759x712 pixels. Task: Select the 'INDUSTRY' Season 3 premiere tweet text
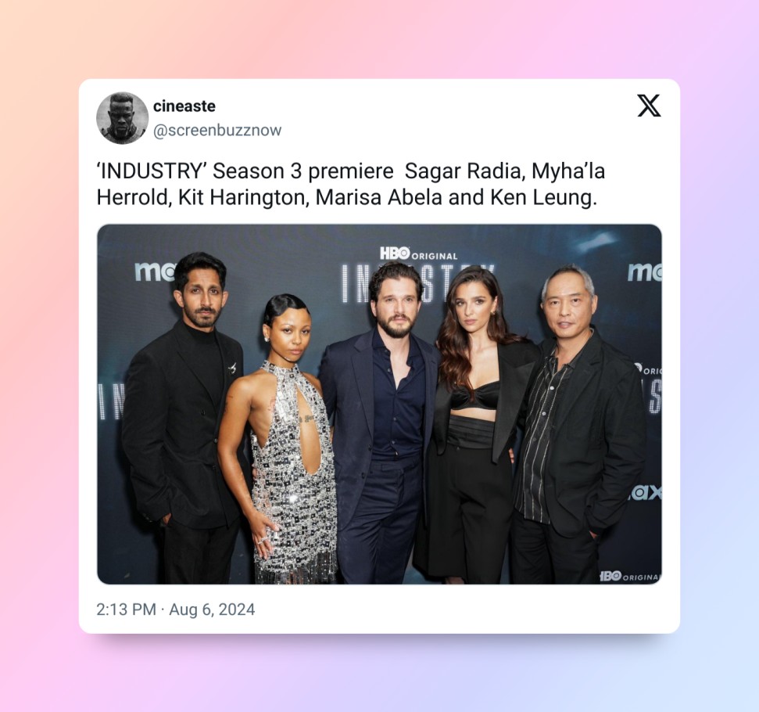[x=351, y=184]
